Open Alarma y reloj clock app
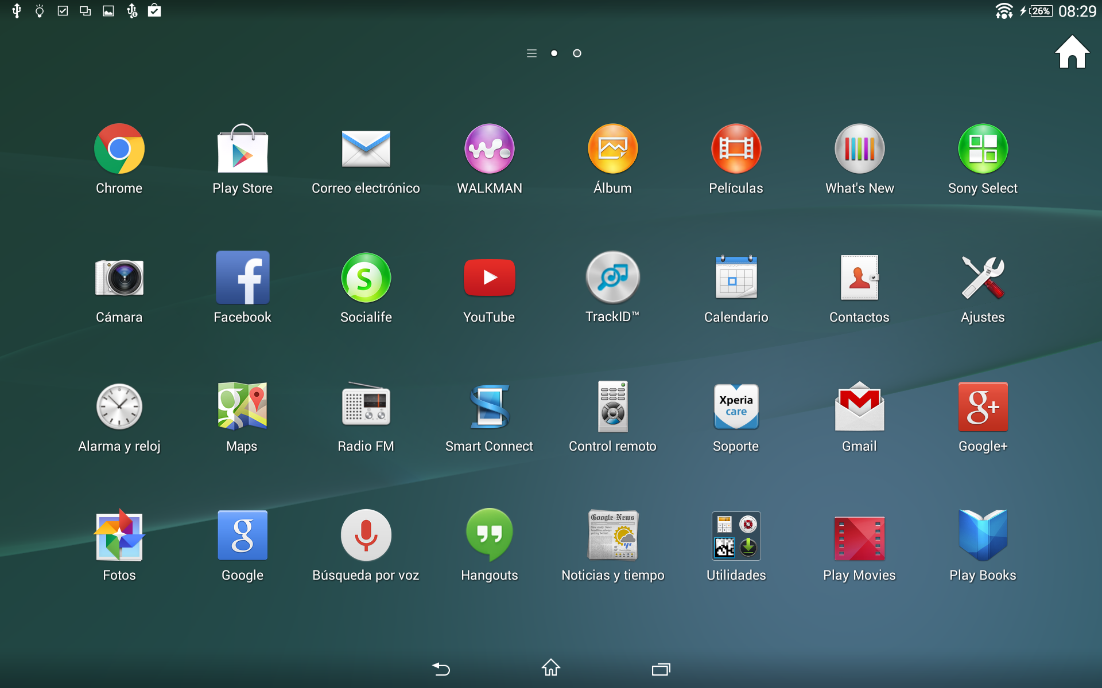Screen dimensions: 1102x688 (x=119, y=406)
